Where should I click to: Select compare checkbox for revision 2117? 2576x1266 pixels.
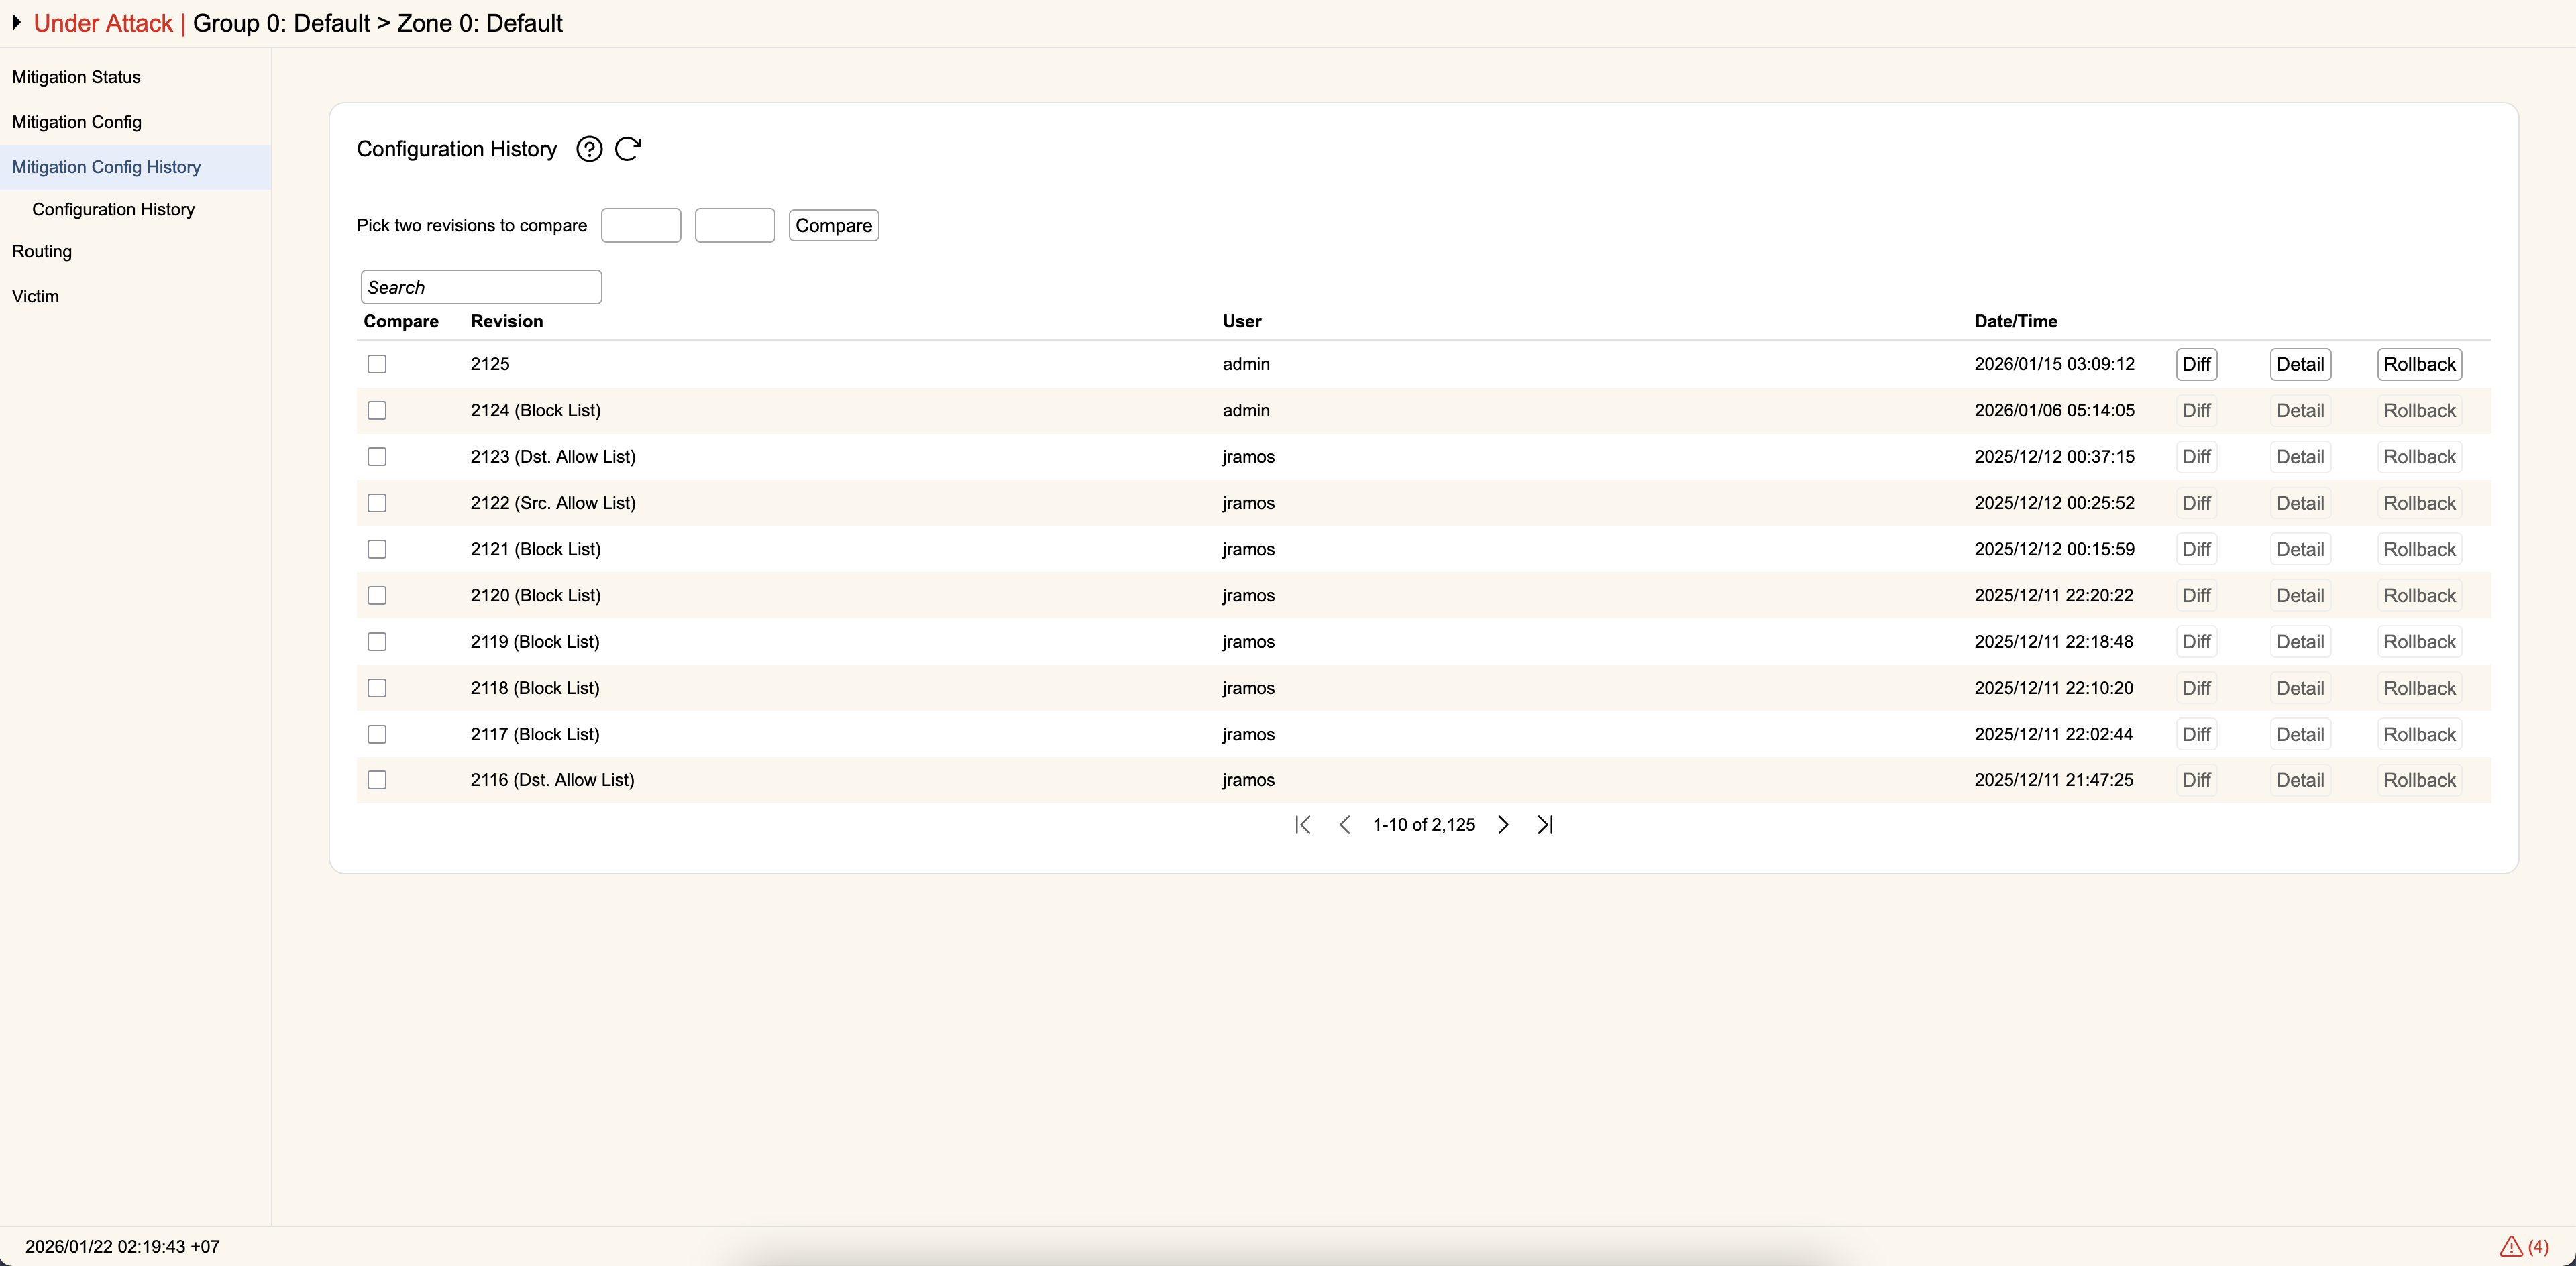(377, 734)
